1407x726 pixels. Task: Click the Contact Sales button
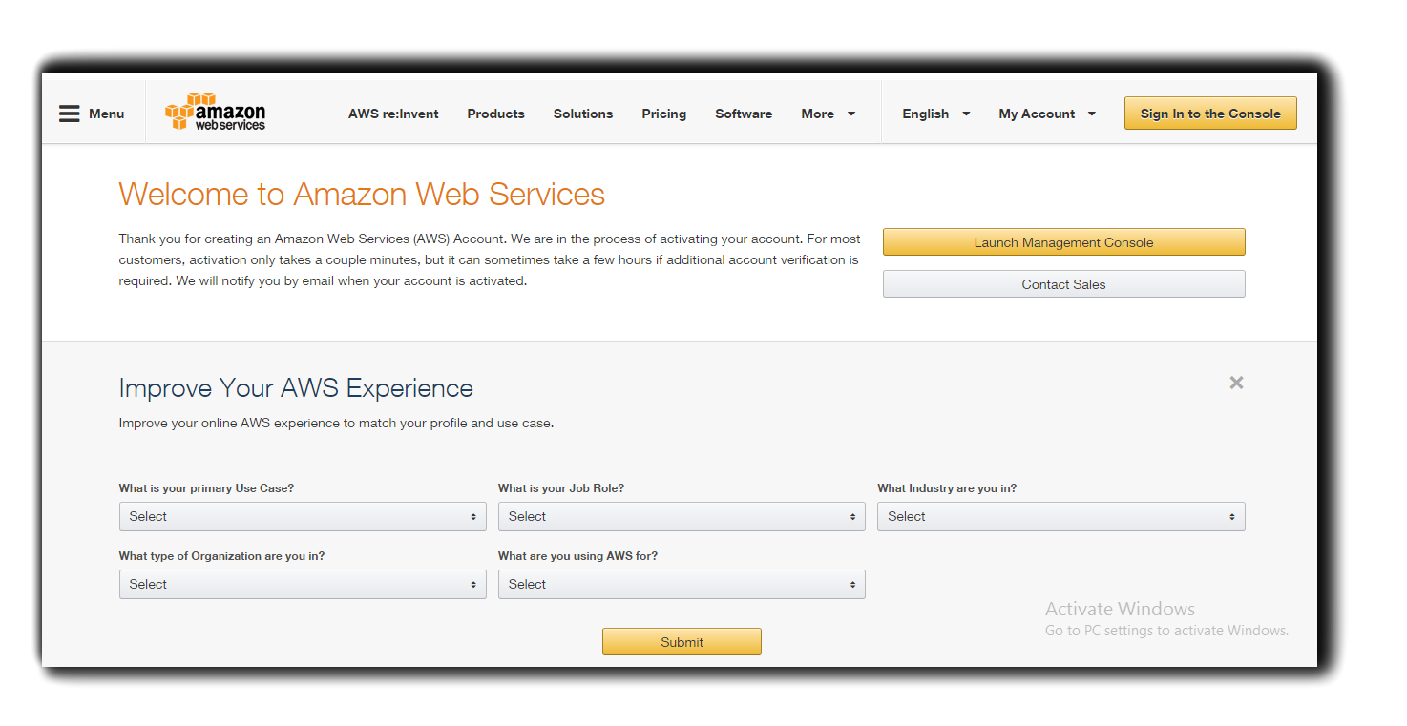point(1063,284)
